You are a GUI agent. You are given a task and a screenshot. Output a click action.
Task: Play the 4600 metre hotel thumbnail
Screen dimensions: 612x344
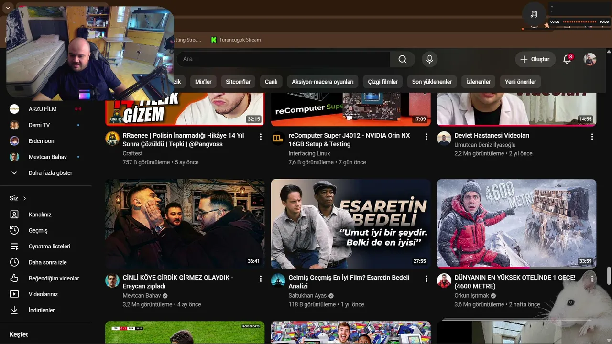(517, 224)
